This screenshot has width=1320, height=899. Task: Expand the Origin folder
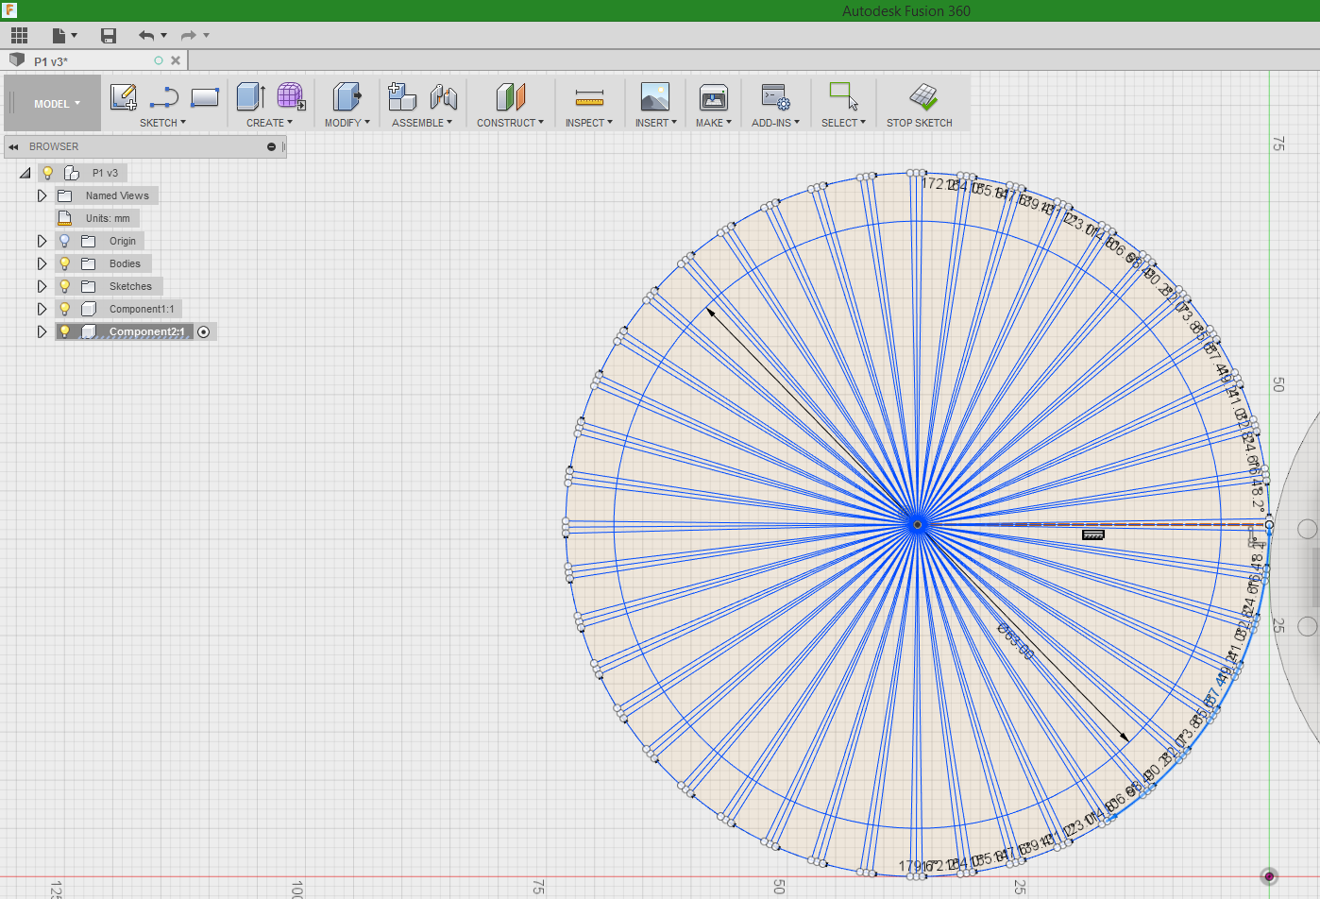tap(42, 241)
